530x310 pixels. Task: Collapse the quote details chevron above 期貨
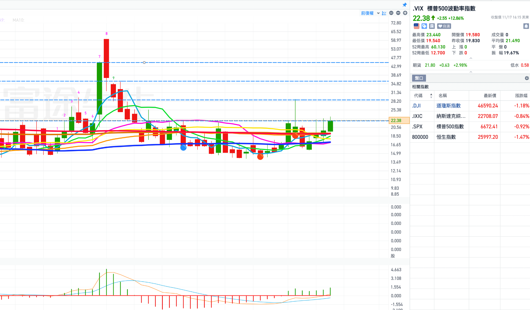(x=471, y=58)
